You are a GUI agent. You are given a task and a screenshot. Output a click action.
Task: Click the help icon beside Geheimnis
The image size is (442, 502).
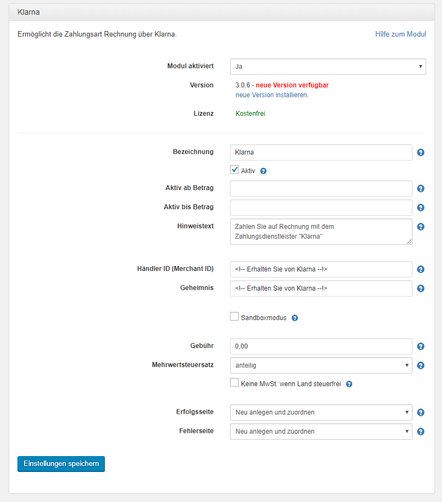click(421, 288)
